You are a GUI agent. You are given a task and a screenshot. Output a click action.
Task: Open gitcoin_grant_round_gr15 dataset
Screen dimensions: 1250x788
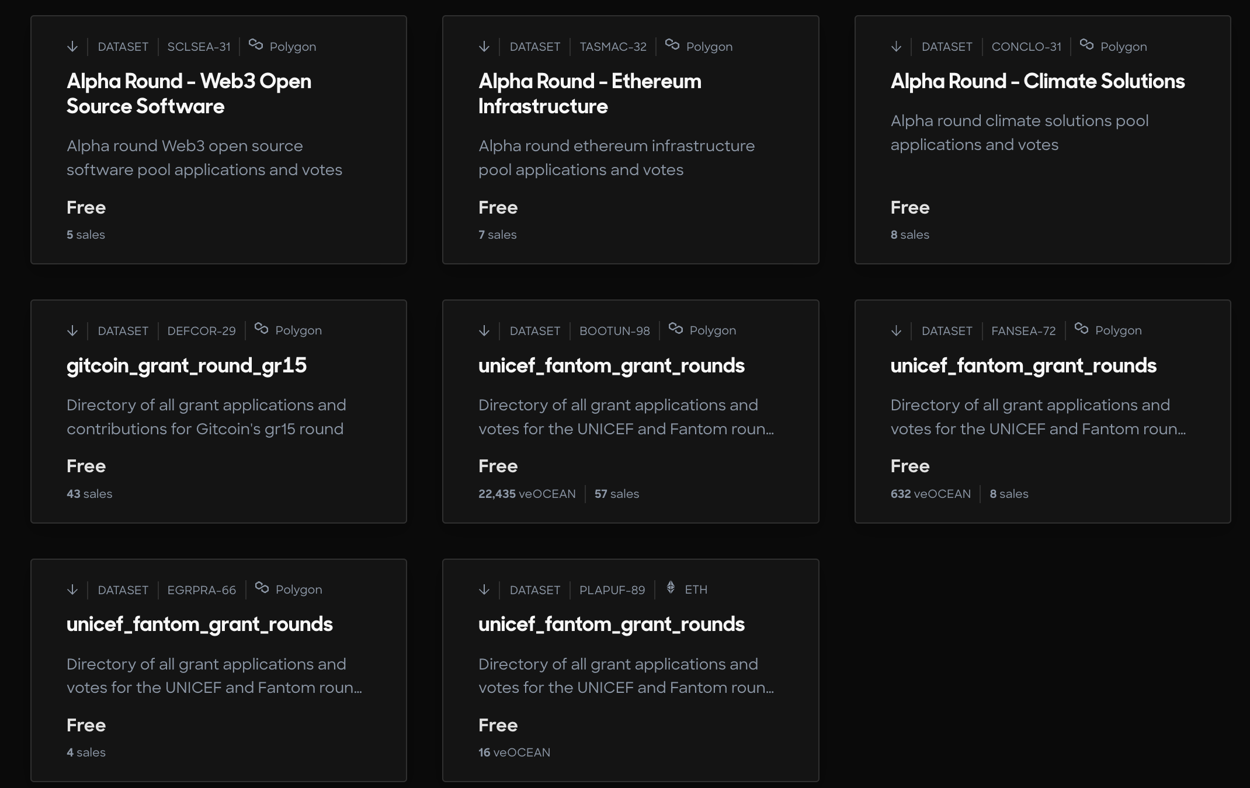coord(187,366)
